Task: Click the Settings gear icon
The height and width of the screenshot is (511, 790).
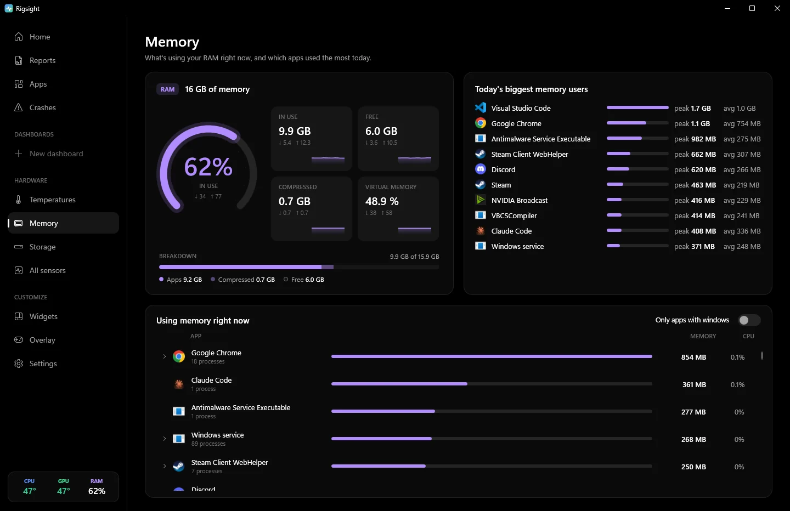Action: [19, 364]
